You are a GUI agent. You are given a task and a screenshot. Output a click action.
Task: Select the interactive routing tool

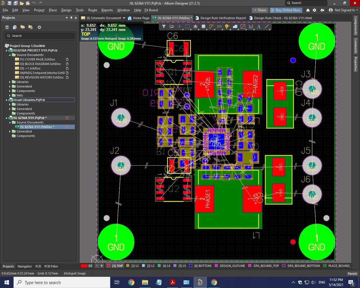[211, 26]
